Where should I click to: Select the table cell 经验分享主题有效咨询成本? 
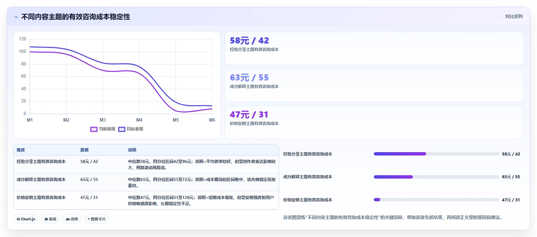coord(41,162)
